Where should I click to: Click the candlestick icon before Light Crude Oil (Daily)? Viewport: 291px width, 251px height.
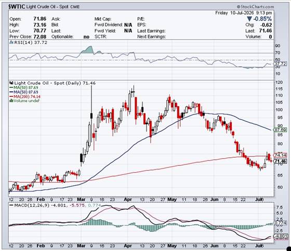11,83
